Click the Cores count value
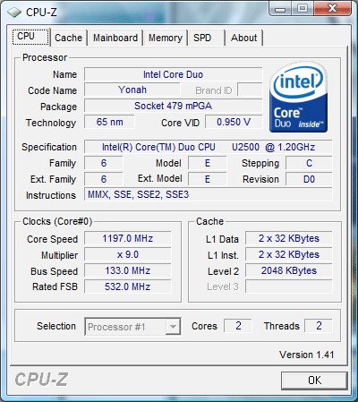The image size is (358, 402). coord(238,326)
